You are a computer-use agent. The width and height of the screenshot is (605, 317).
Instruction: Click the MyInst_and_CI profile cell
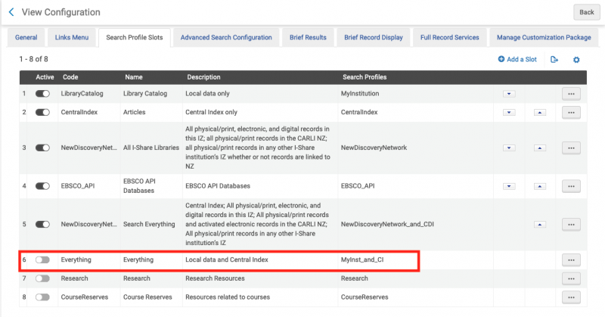pos(362,260)
